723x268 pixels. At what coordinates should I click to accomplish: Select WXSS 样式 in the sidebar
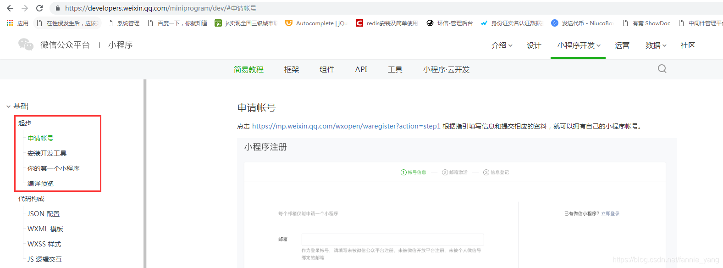(44, 244)
